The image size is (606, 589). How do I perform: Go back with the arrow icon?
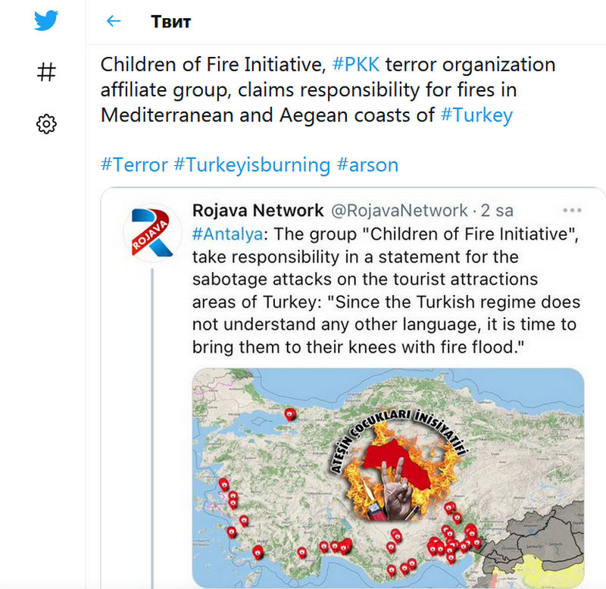(x=114, y=21)
